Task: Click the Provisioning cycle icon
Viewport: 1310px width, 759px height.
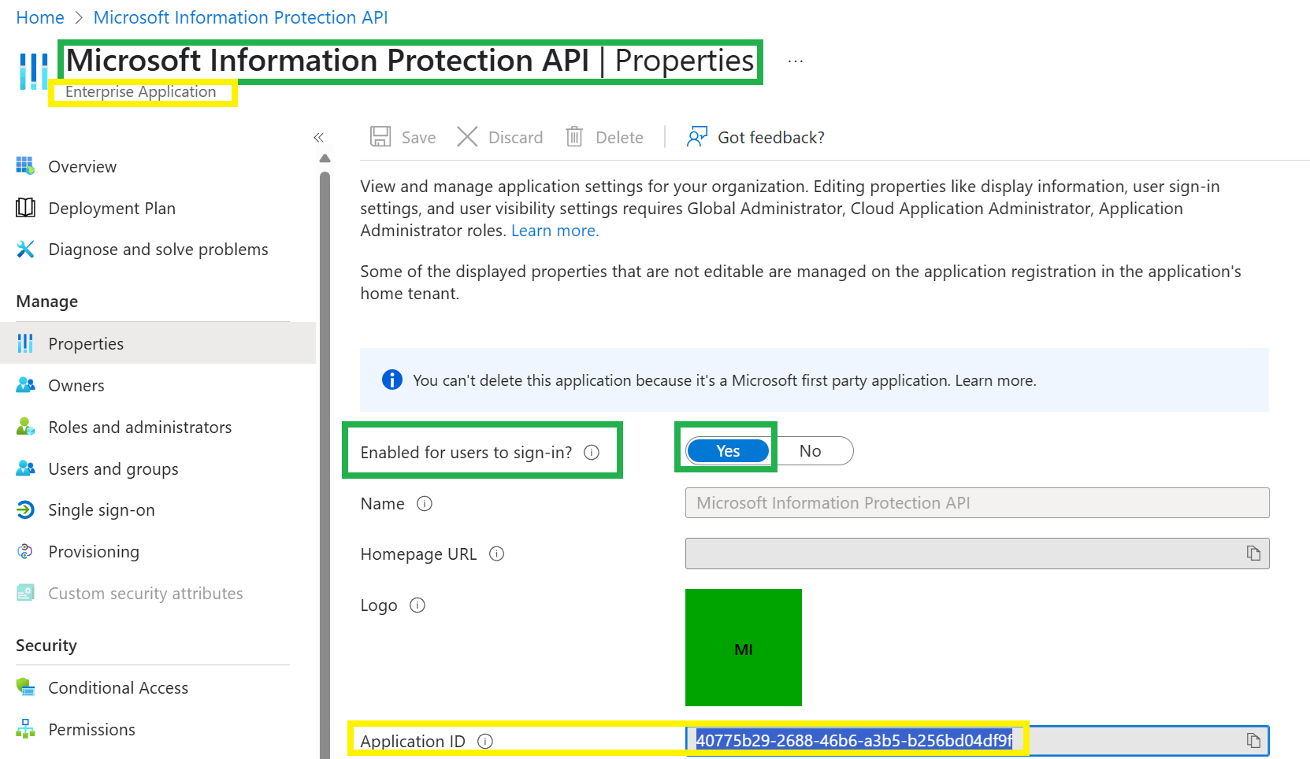Action: point(25,551)
